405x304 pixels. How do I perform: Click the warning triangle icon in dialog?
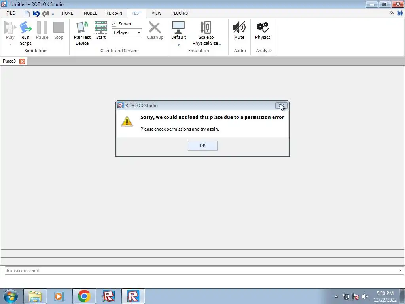tap(127, 121)
